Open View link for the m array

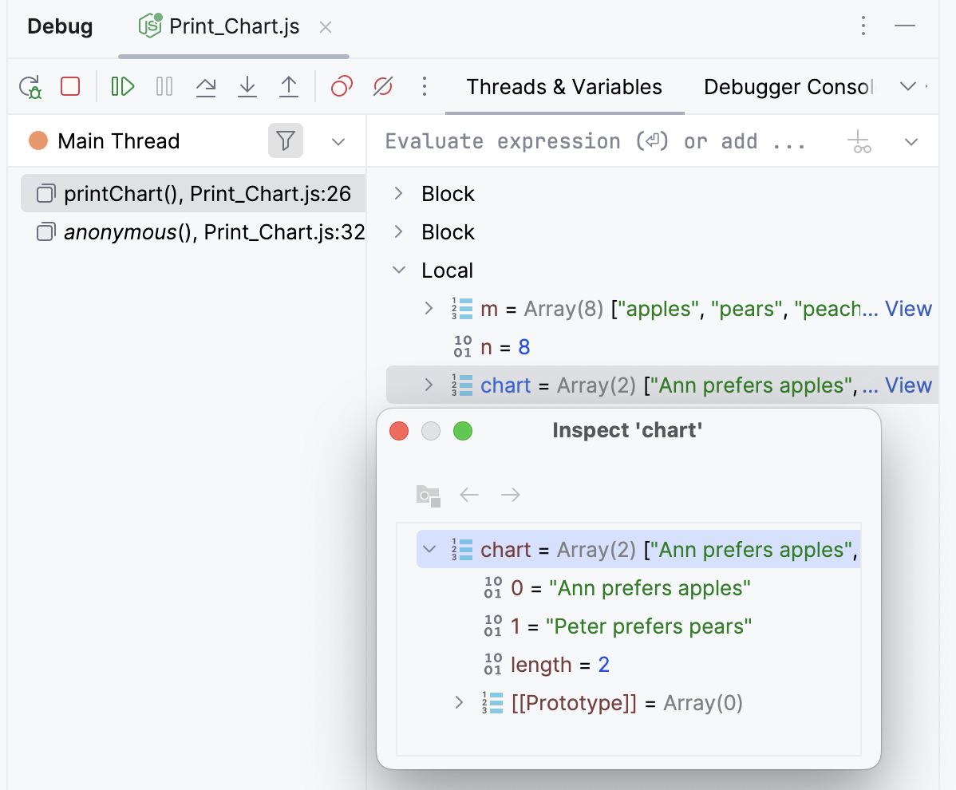coord(909,309)
